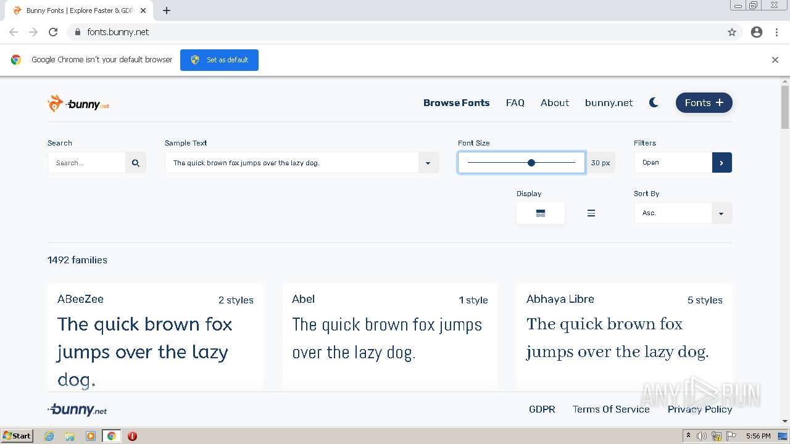Click the 1492 families count text
The image size is (790, 444).
77,260
